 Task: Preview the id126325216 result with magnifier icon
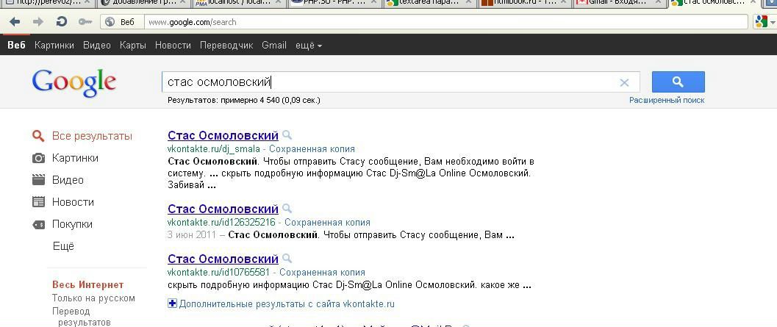coord(287,208)
